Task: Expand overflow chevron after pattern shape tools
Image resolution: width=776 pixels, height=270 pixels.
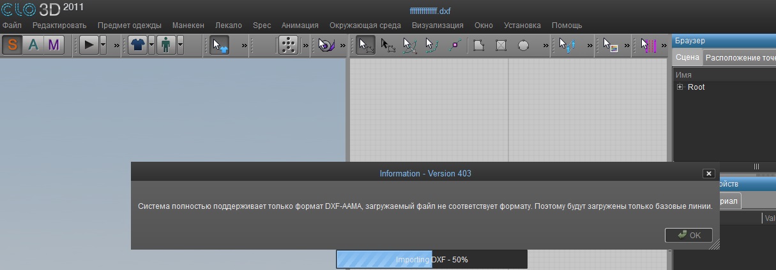Action: click(546, 46)
